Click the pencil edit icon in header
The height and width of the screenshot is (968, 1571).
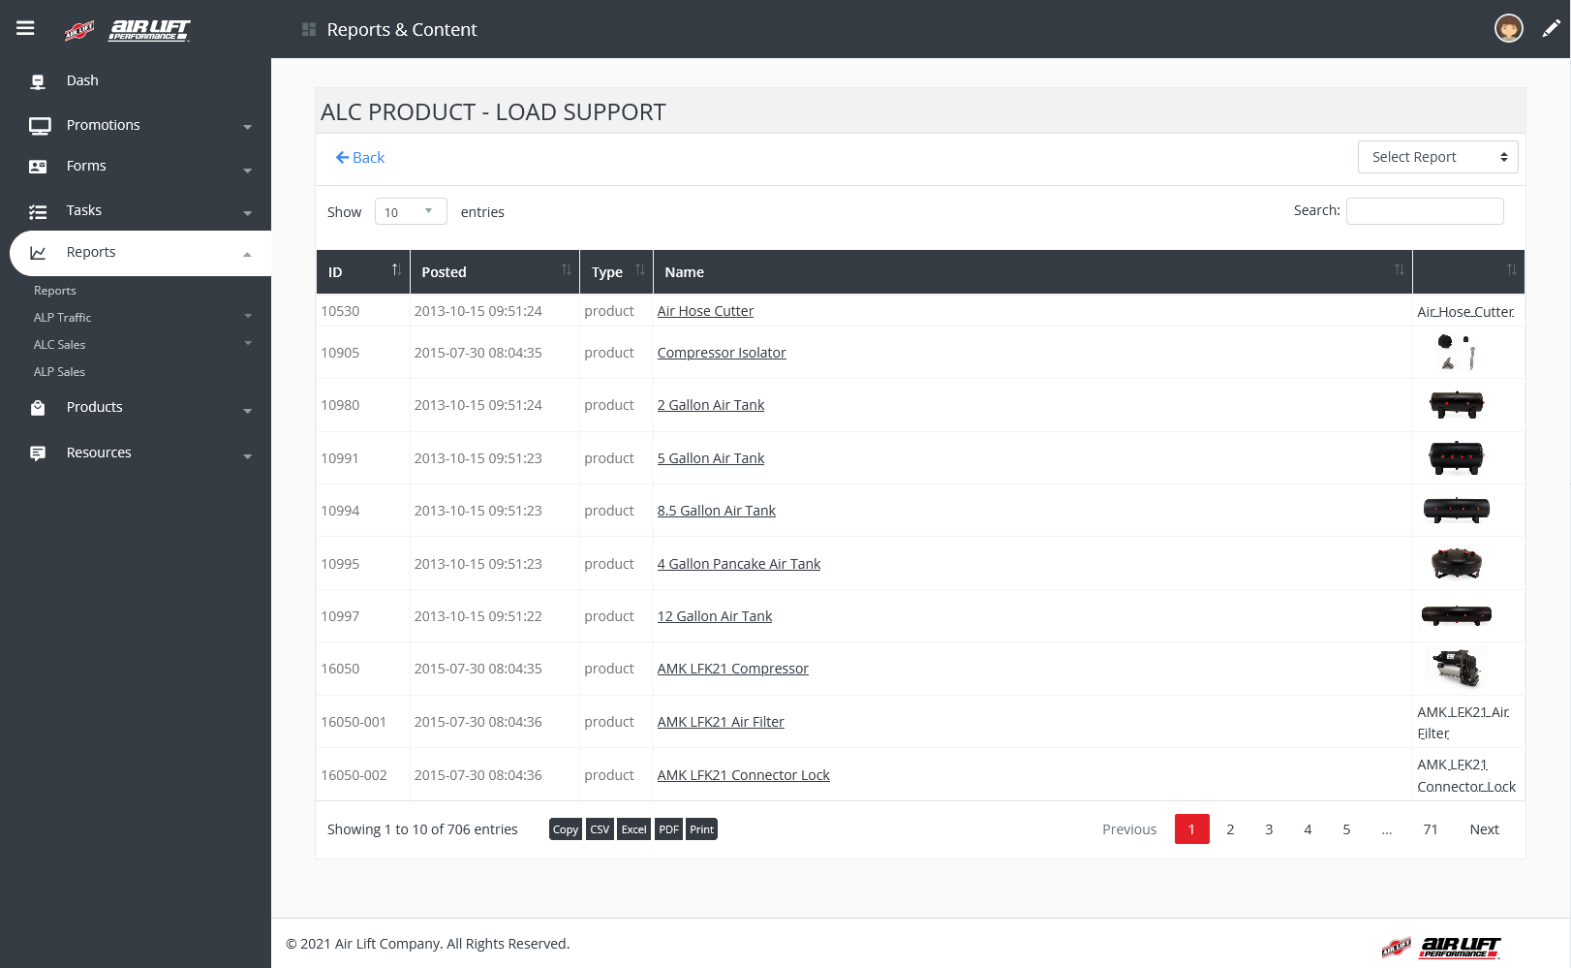pos(1551,29)
